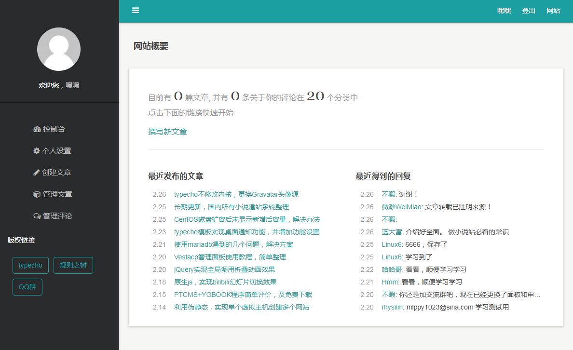The height and width of the screenshot is (350, 573).
Task: Click the speech bubble comments icon
Action: [x=37, y=216]
